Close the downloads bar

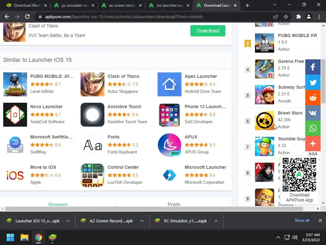(x=320, y=220)
